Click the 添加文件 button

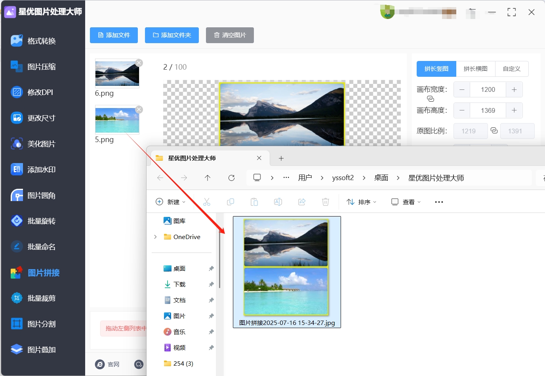point(114,35)
